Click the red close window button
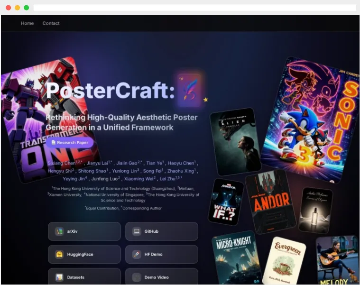Viewport: 360px width, 285px height. [8, 8]
